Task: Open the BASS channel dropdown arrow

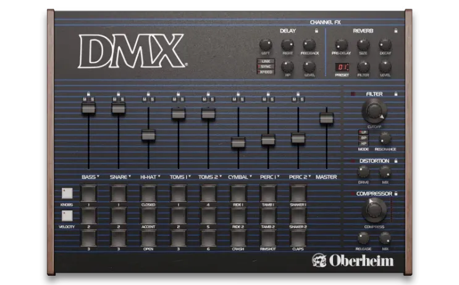Action: tap(98, 176)
